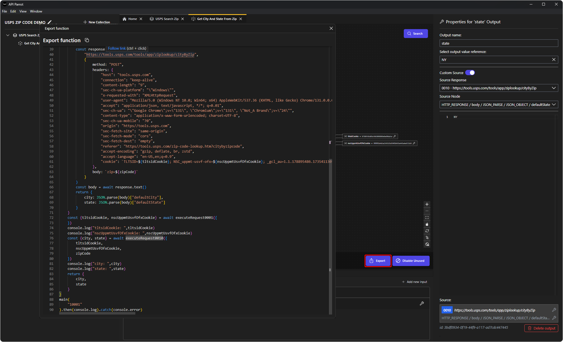
Task: Click the pencil icon beside USPS ZIP CODE DEMO
Action: (x=49, y=22)
